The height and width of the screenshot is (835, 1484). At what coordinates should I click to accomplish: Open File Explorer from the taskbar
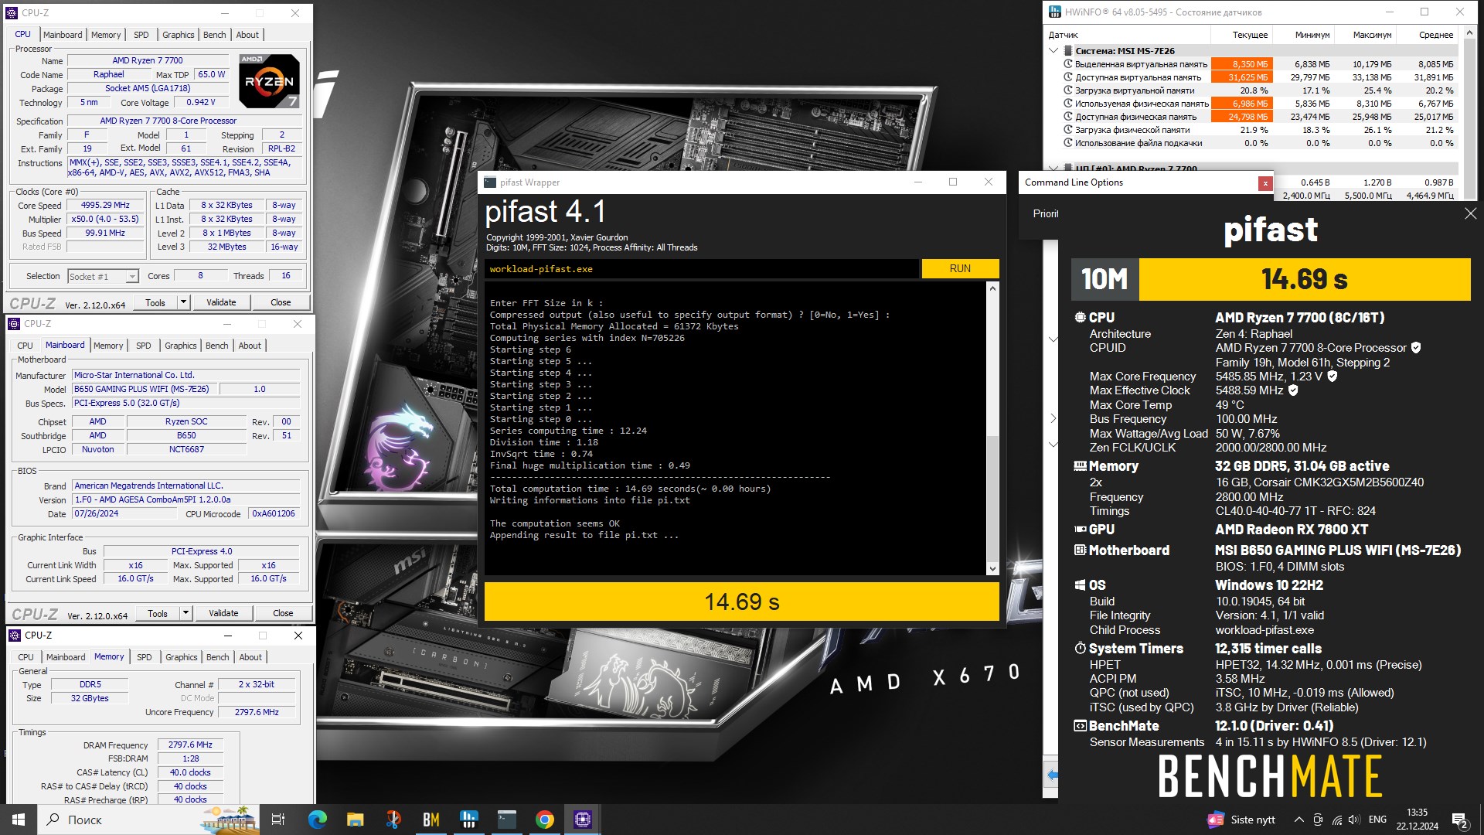click(x=355, y=820)
